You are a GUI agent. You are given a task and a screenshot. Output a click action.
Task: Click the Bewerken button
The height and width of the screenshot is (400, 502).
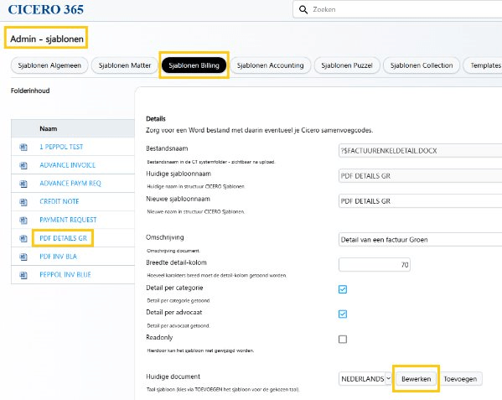416,379
